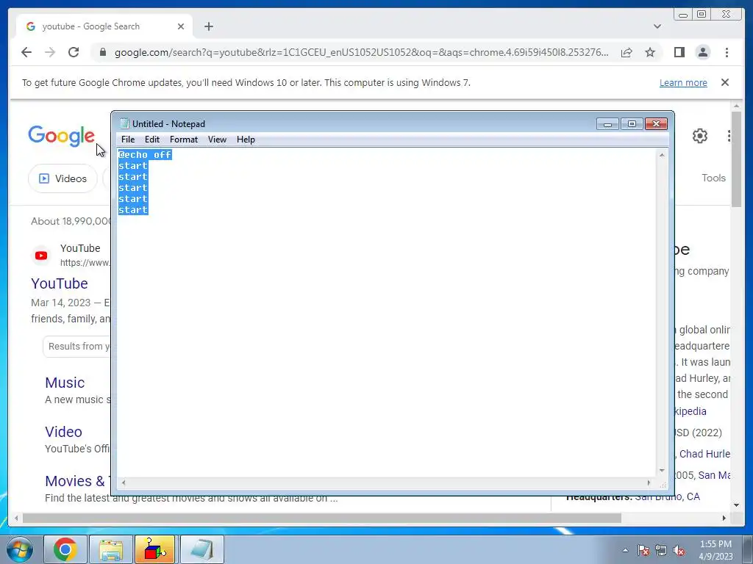Open Video sitelink
The width and height of the screenshot is (753, 564).
pos(63,432)
